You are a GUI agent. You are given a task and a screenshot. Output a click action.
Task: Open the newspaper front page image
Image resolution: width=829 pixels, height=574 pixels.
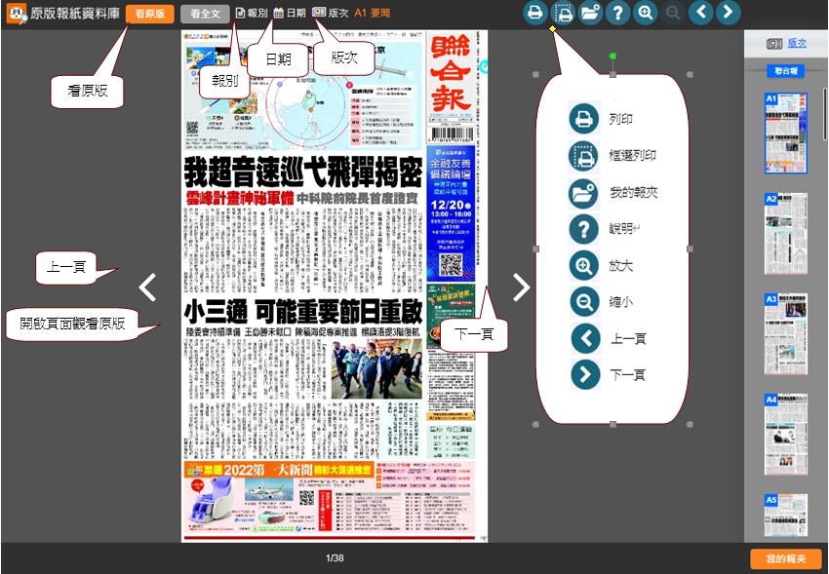coord(335,286)
